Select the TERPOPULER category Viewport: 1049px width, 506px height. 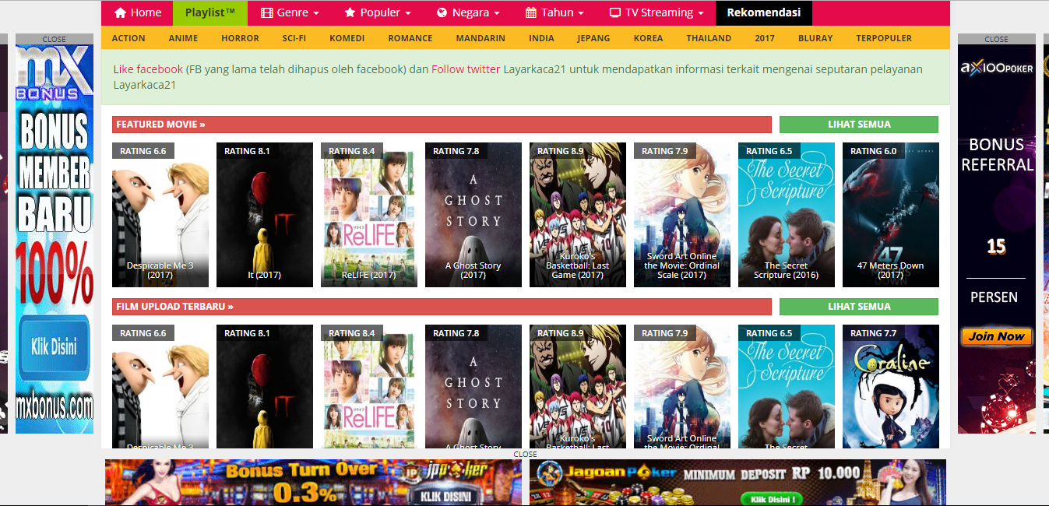click(x=884, y=38)
